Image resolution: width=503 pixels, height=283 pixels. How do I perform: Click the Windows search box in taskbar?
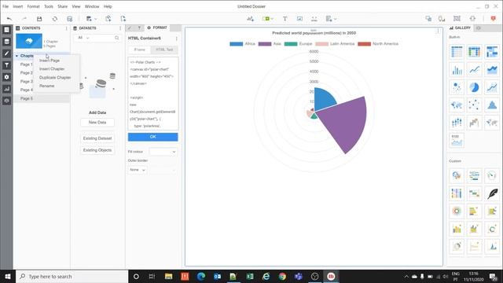[72, 277]
